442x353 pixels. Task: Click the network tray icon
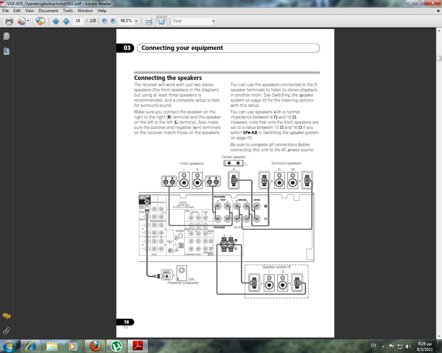click(400, 346)
